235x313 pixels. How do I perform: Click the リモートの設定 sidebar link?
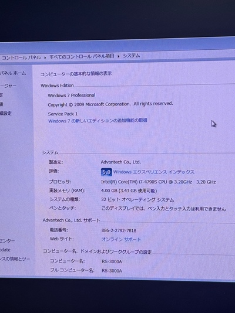tap(2, 95)
